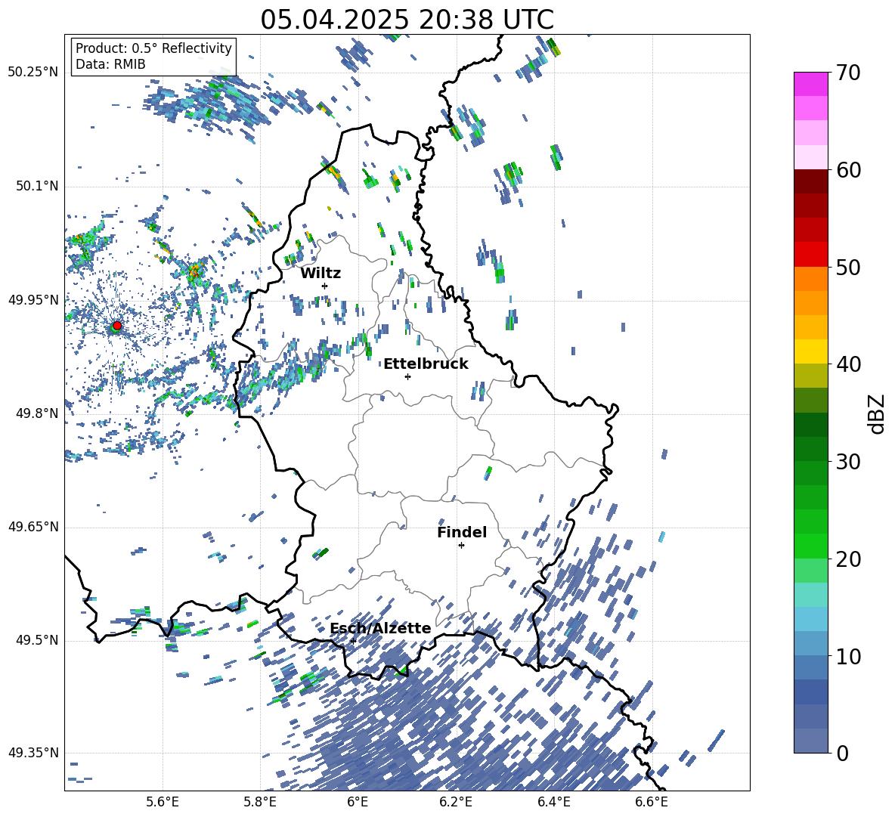Click the 50 tick on the colorbar
The image size is (895, 817).
tap(848, 267)
